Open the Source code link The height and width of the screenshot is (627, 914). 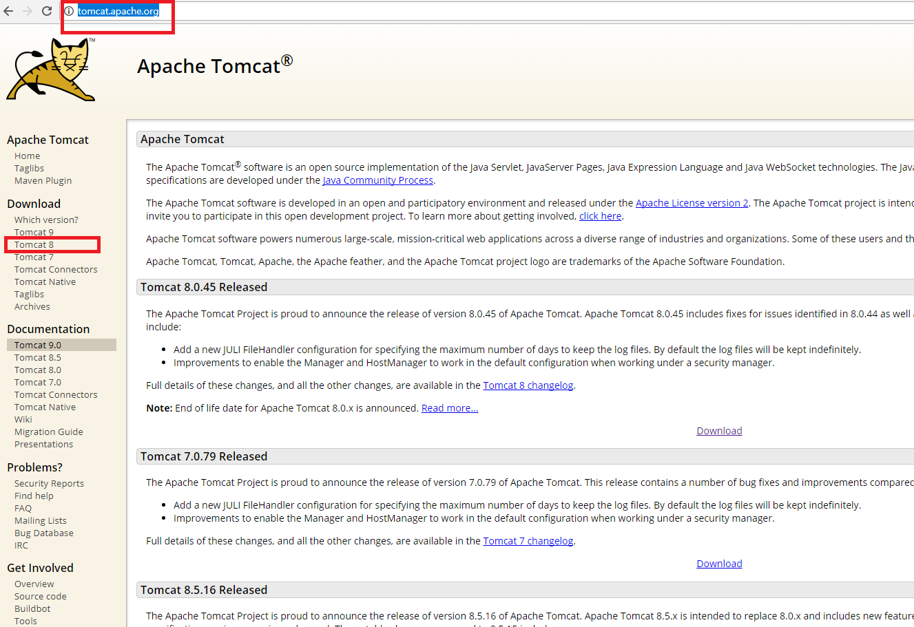pos(41,597)
